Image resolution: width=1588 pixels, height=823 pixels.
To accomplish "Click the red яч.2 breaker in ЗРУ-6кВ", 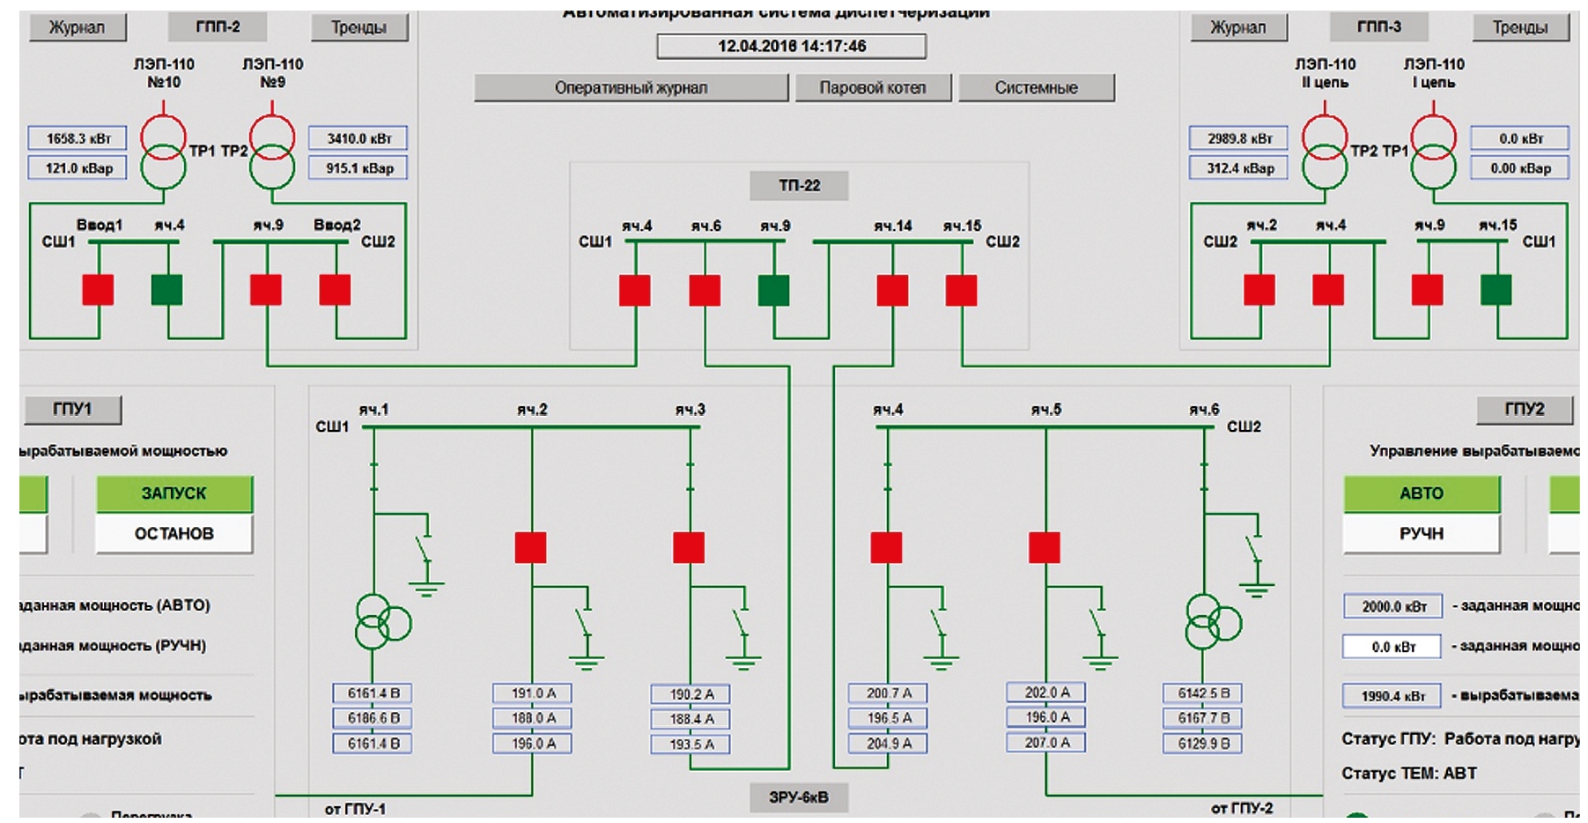I will point(530,547).
